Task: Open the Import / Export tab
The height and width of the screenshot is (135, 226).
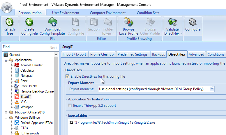Action: pyautogui.click(x=74, y=54)
